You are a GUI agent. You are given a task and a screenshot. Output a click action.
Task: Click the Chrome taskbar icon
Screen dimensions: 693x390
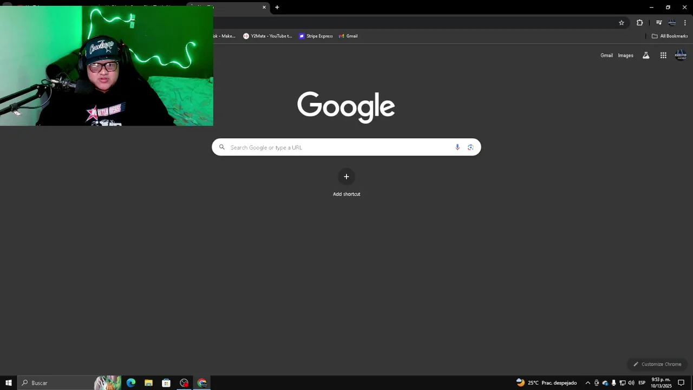point(202,383)
